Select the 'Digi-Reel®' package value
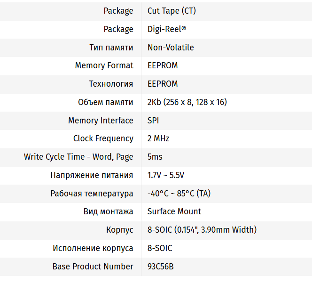This screenshot has width=312, height=284. pos(167,29)
